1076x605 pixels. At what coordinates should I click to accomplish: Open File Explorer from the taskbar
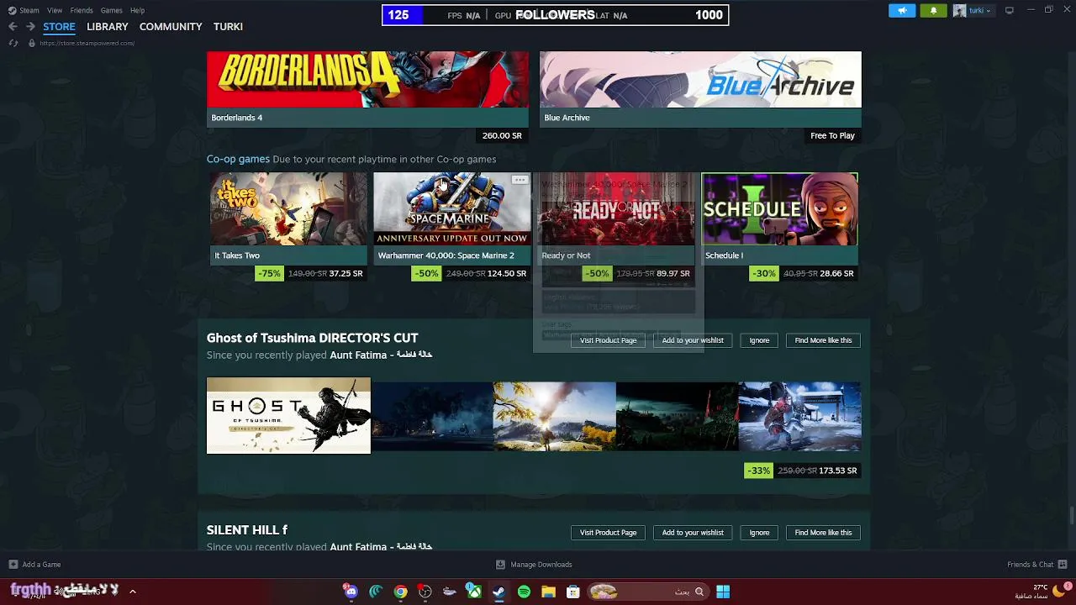pyautogui.click(x=548, y=592)
